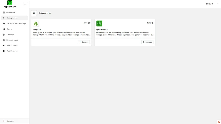The height and width of the screenshot is (124, 221).
Task: Click the Logout arrow icon
Action: (4, 121)
